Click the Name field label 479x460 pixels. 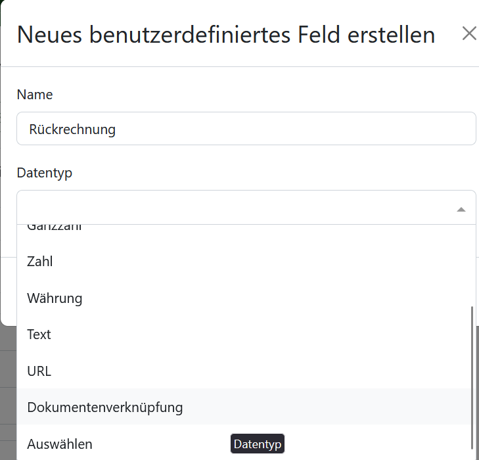coord(35,95)
